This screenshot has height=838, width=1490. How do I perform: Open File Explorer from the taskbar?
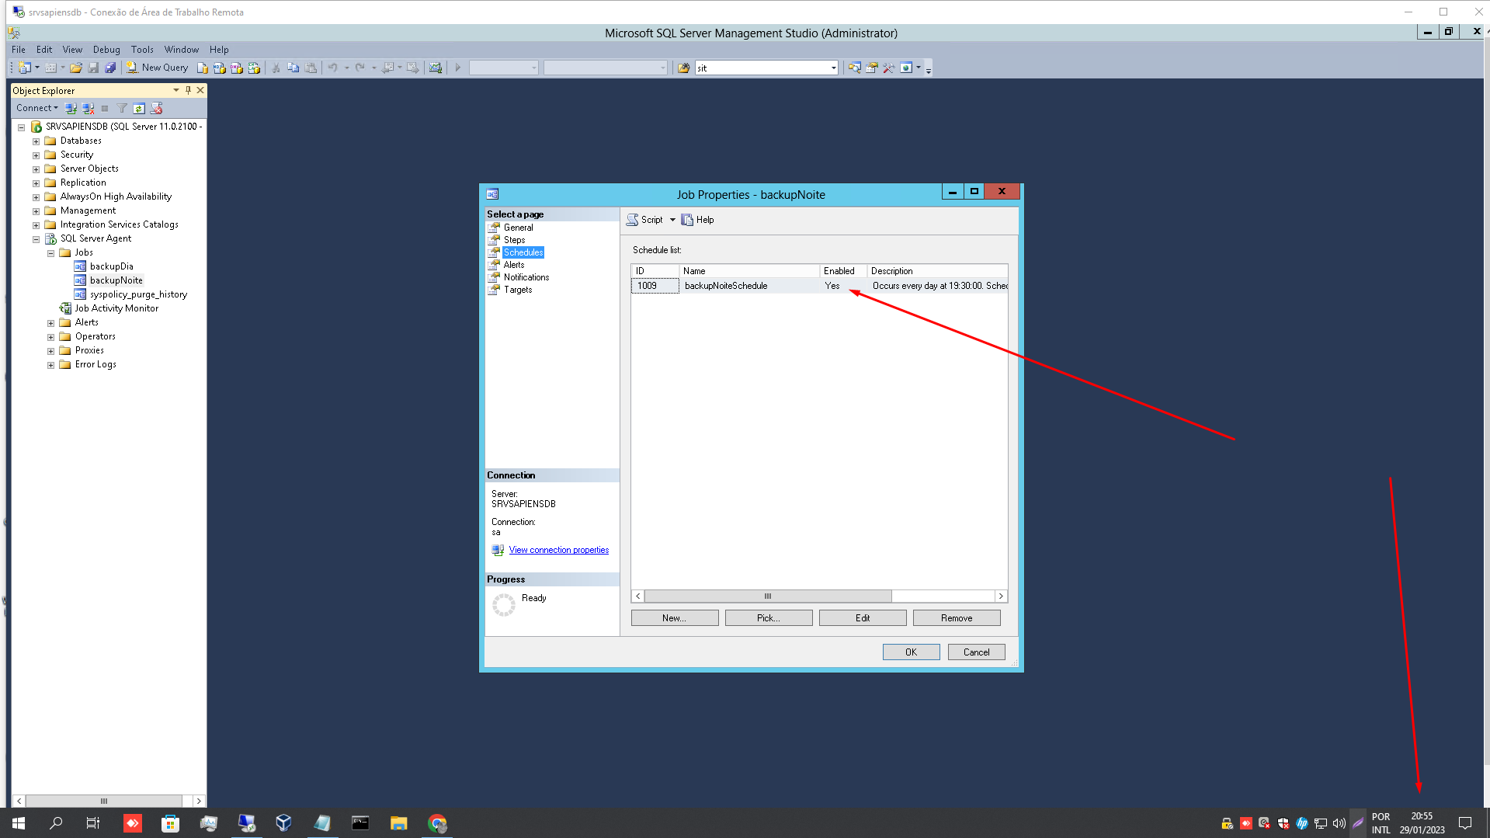tap(398, 823)
